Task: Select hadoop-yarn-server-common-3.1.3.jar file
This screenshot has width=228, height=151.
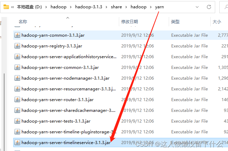Action: coord(60,68)
